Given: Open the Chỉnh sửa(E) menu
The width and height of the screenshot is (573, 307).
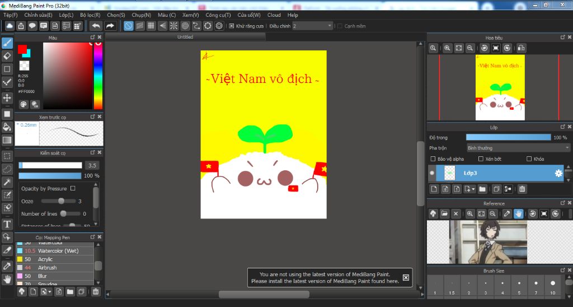Looking at the screenshot, I should [x=38, y=15].
